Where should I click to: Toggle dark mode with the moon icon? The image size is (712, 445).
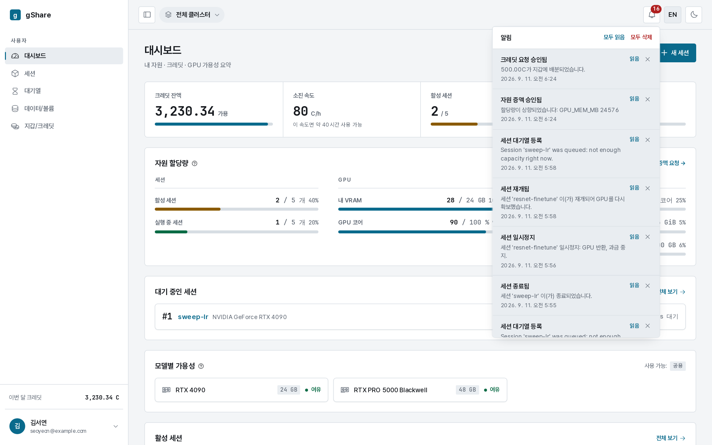694,15
